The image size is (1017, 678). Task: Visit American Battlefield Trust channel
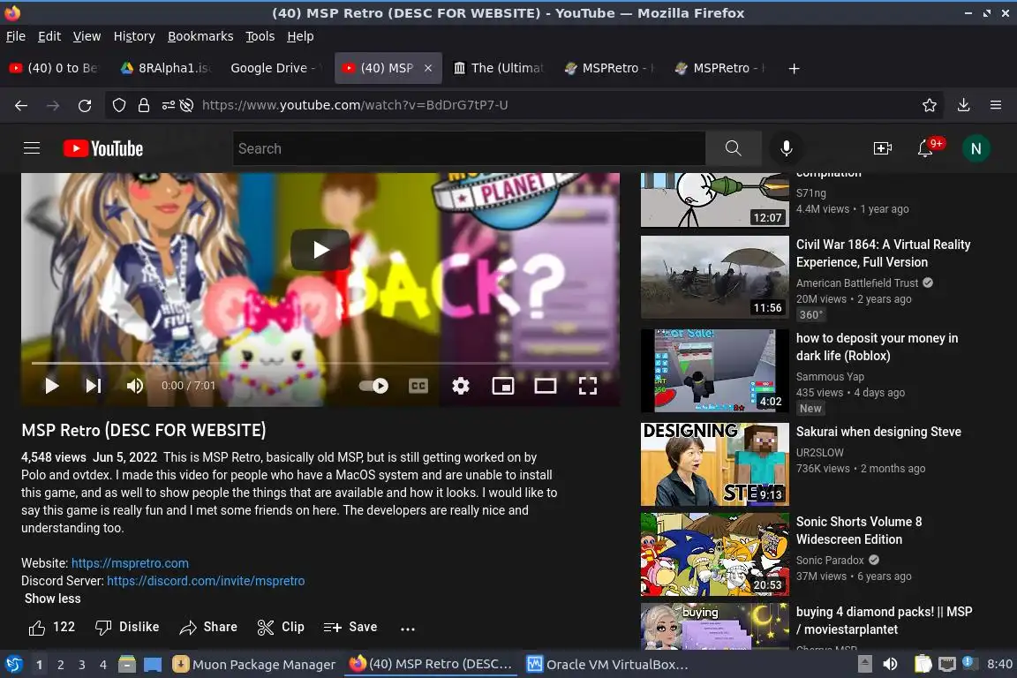pyautogui.click(x=857, y=282)
